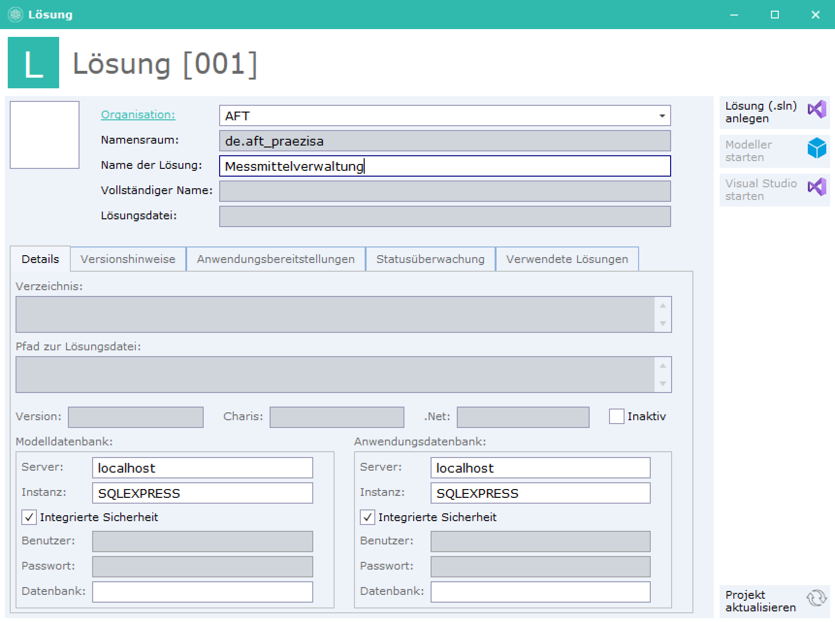This screenshot has width=835, height=623.
Task: Follow the Organisation link label
Action: [x=138, y=115]
